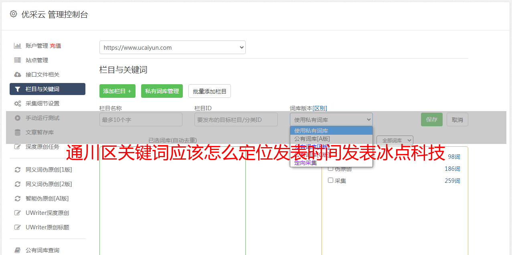
Task: Click the bar chart icon beside 账户管理
Action: tap(18, 46)
